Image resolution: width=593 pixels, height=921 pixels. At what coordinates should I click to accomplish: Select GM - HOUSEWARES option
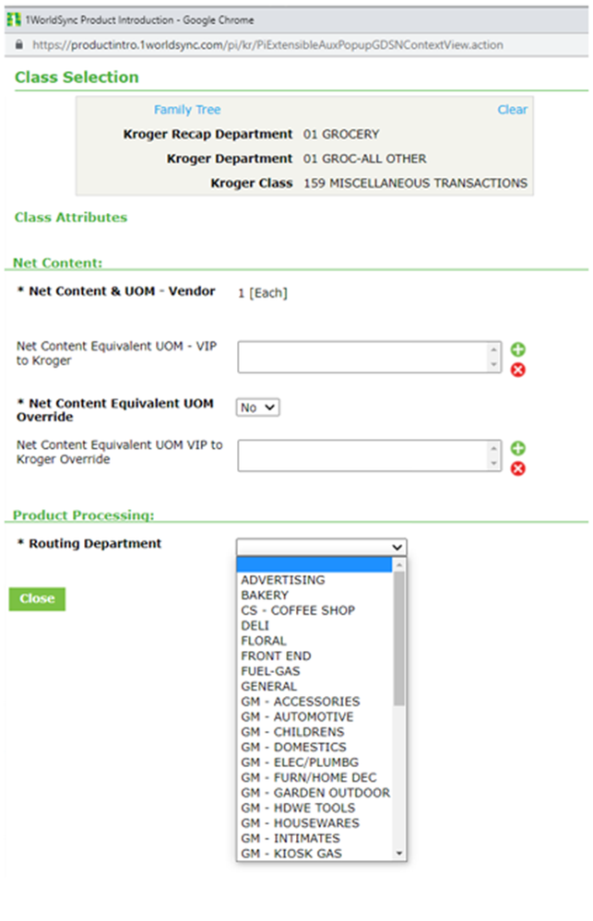pos(314,823)
